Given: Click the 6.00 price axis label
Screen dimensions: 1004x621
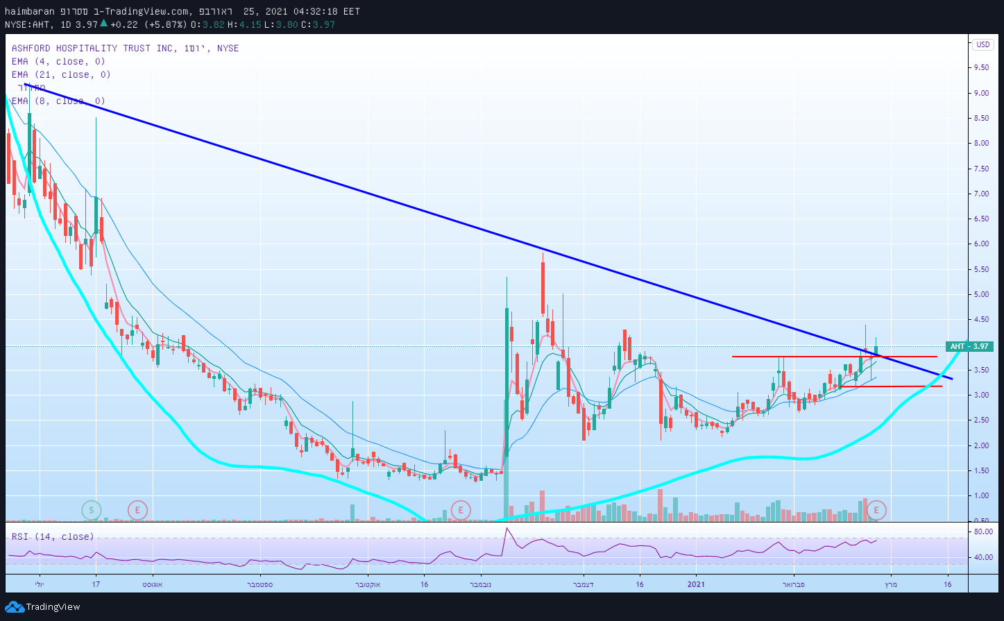Looking at the screenshot, I should [x=980, y=244].
